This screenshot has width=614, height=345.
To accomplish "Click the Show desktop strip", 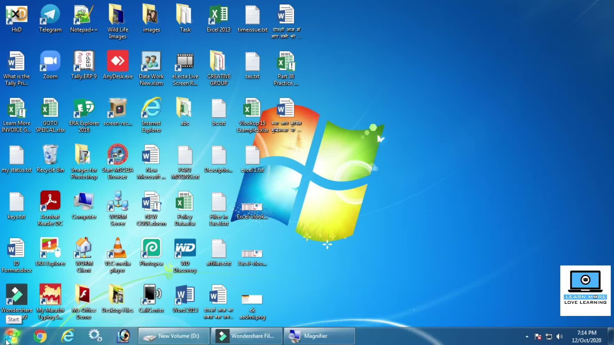I will click(x=611, y=336).
